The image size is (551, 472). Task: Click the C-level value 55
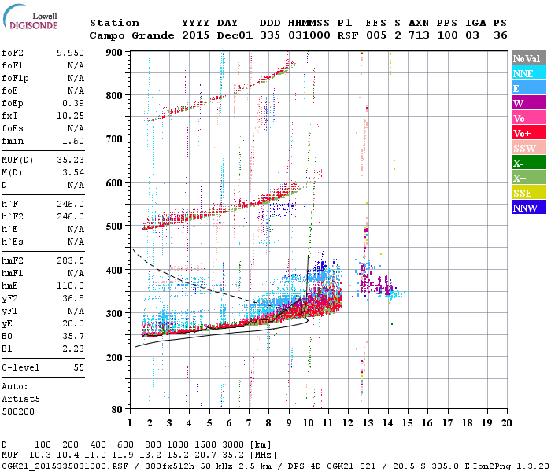coord(79,367)
